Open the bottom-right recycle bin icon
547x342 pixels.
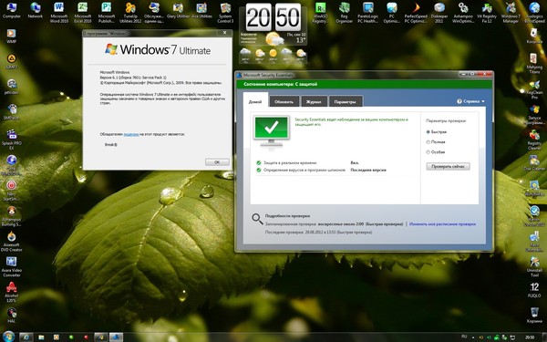click(x=534, y=316)
